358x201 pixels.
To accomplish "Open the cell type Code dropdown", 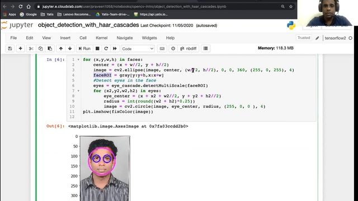I will (138, 49).
